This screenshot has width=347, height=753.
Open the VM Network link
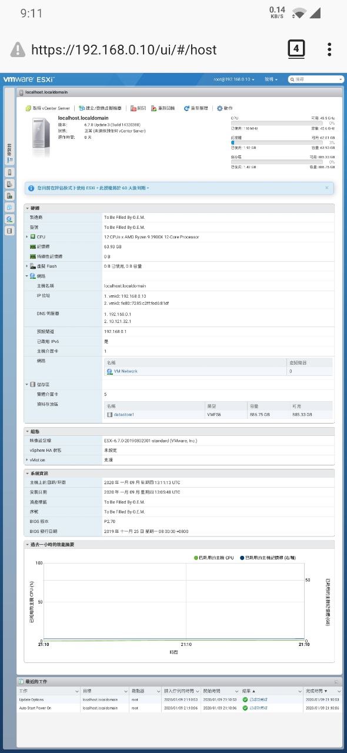tap(125, 371)
